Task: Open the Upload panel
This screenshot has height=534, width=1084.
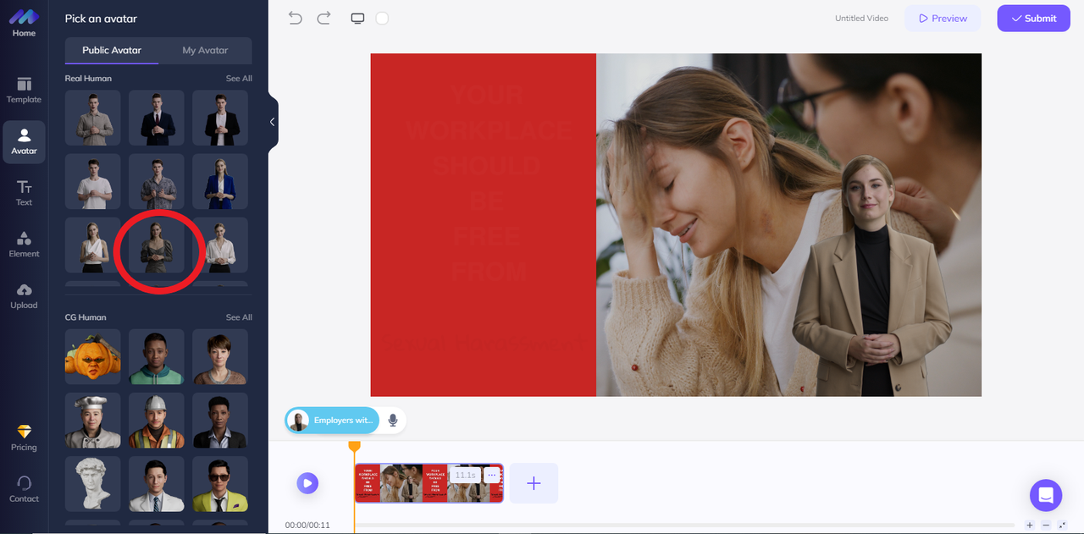Action: (x=24, y=296)
